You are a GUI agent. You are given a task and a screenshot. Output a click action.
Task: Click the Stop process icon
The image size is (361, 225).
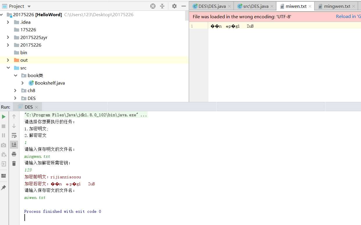(3, 126)
